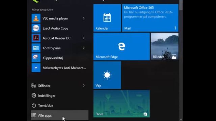The image size is (216, 121).
Task: Open the Microsoft Edge tile
Action: [x=122, y=46]
